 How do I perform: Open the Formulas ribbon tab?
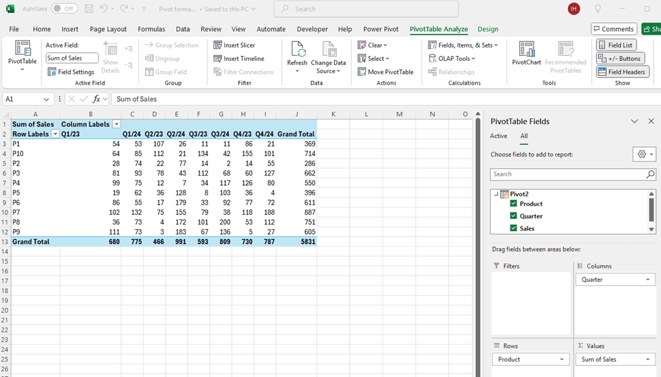coord(151,29)
